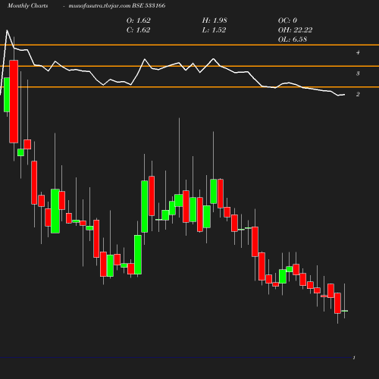Click the axis label '4'
The width and height of the screenshot is (379, 379).
[358, 52]
